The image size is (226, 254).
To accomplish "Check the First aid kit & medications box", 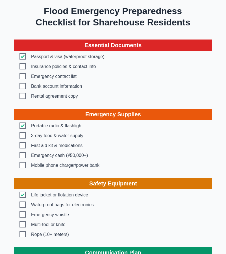I will 23,145.
